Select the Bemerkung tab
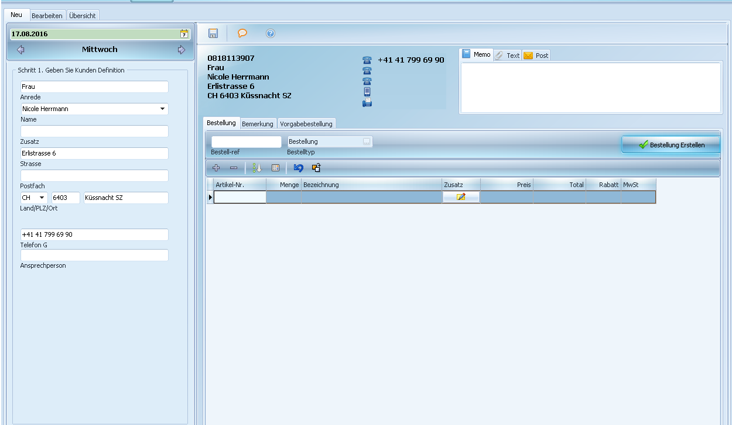 point(258,124)
